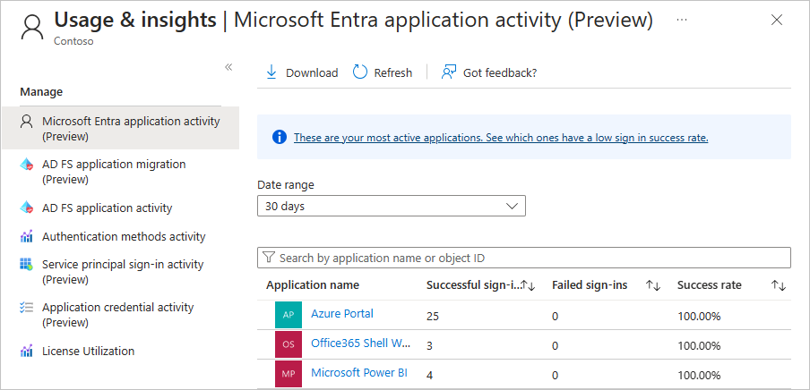Image resolution: width=810 pixels, height=390 pixels.
Task: Click the Manage section heading
Action: coord(41,92)
